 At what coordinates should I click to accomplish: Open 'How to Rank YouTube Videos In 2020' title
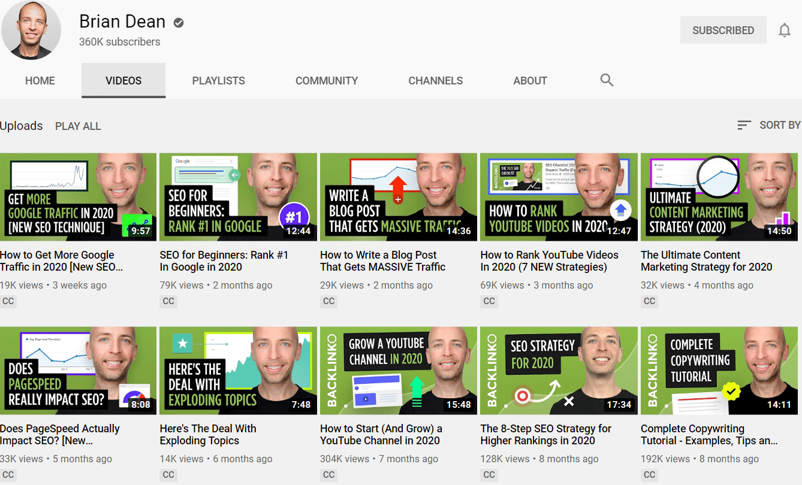549,261
